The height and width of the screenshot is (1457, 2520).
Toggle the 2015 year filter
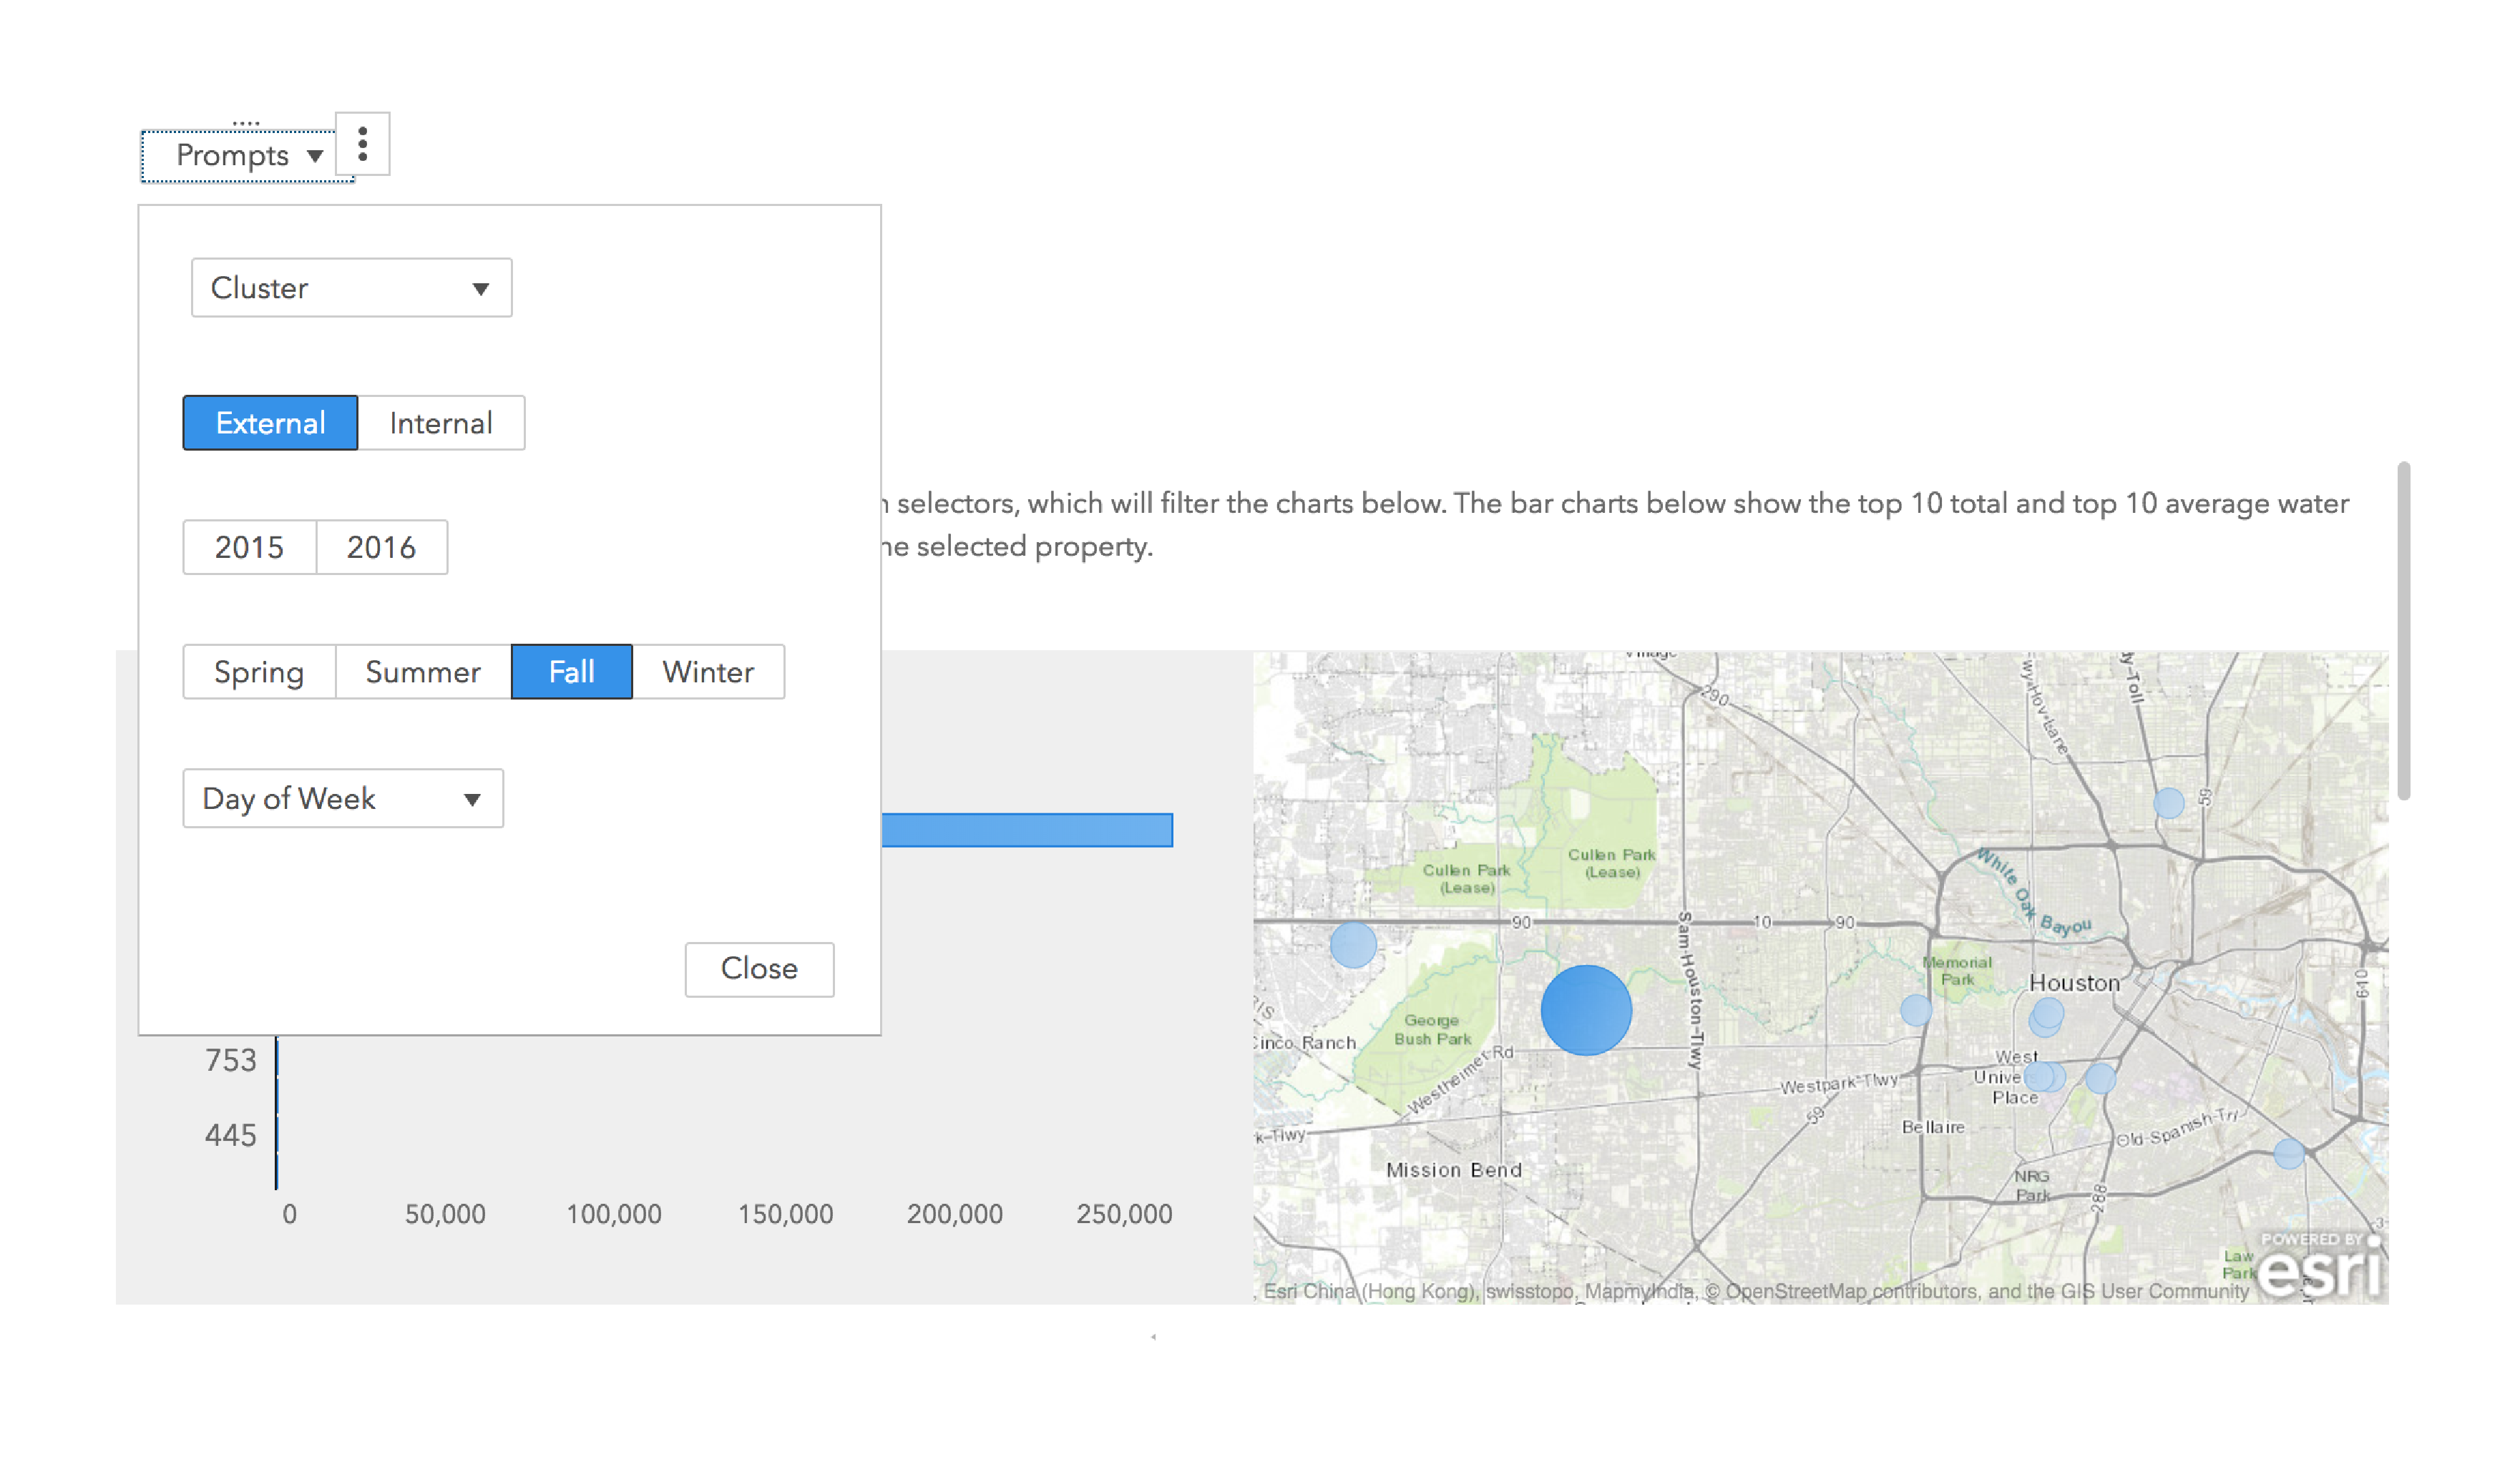coord(249,547)
